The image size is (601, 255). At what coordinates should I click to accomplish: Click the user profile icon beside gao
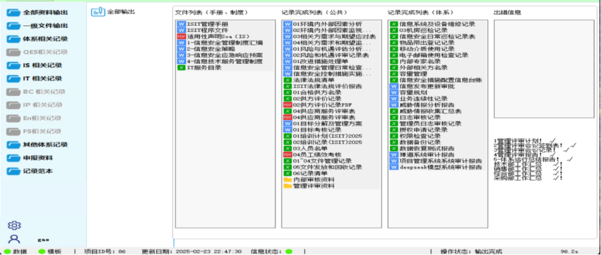click(14, 240)
